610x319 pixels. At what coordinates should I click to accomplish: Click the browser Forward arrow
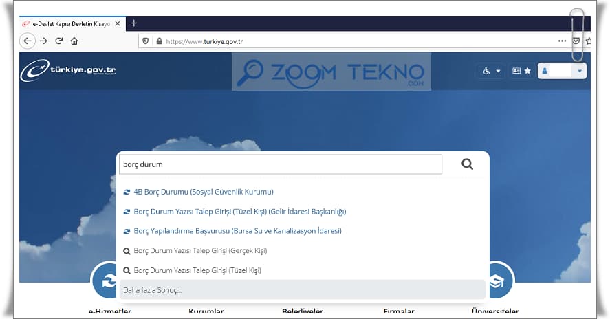[43, 41]
